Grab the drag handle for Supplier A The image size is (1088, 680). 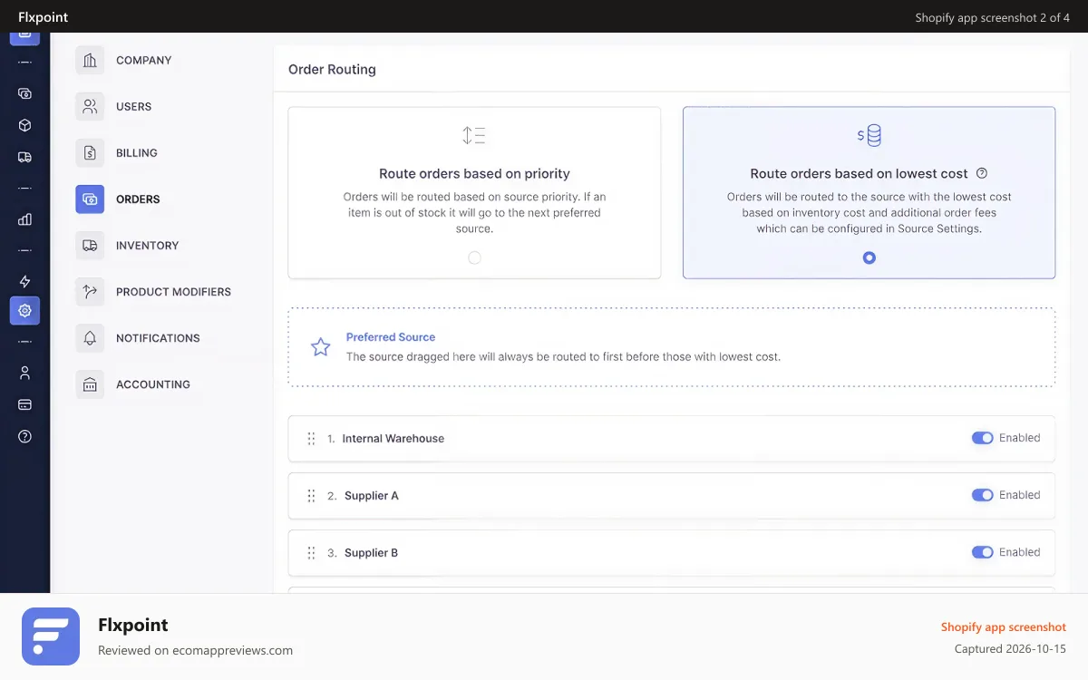pyautogui.click(x=311, y=496)
